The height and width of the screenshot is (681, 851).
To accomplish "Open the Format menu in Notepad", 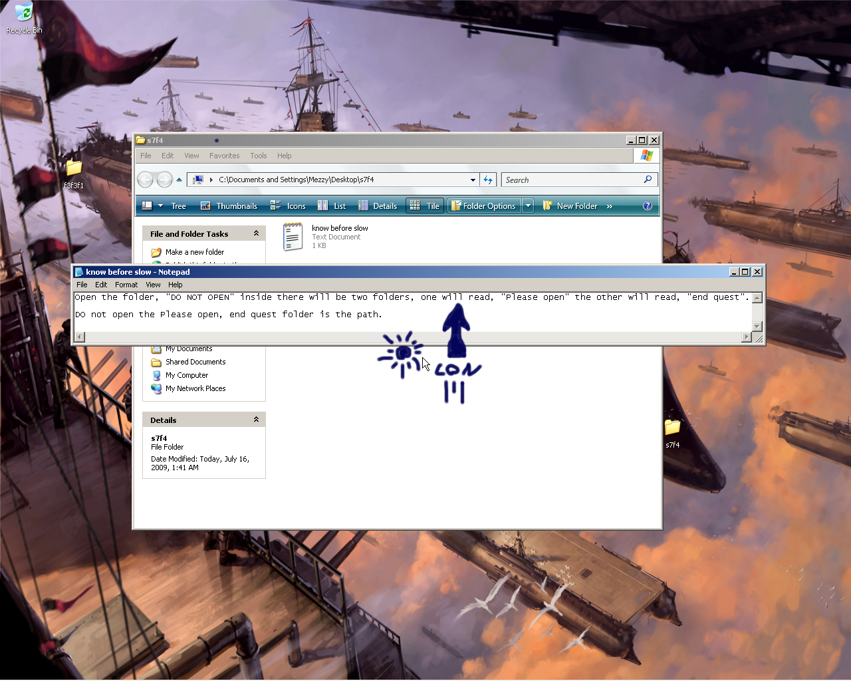I will [x=126, y=285].
